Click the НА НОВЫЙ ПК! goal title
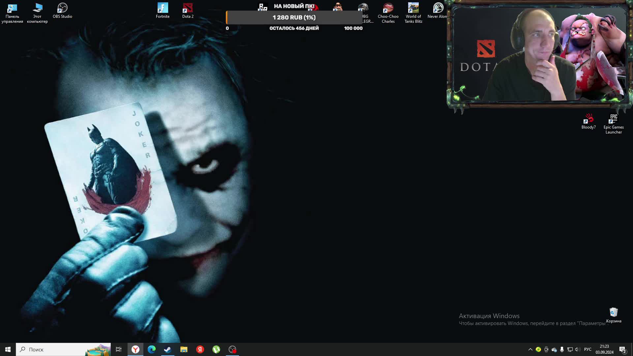 [x=294, y=6]
